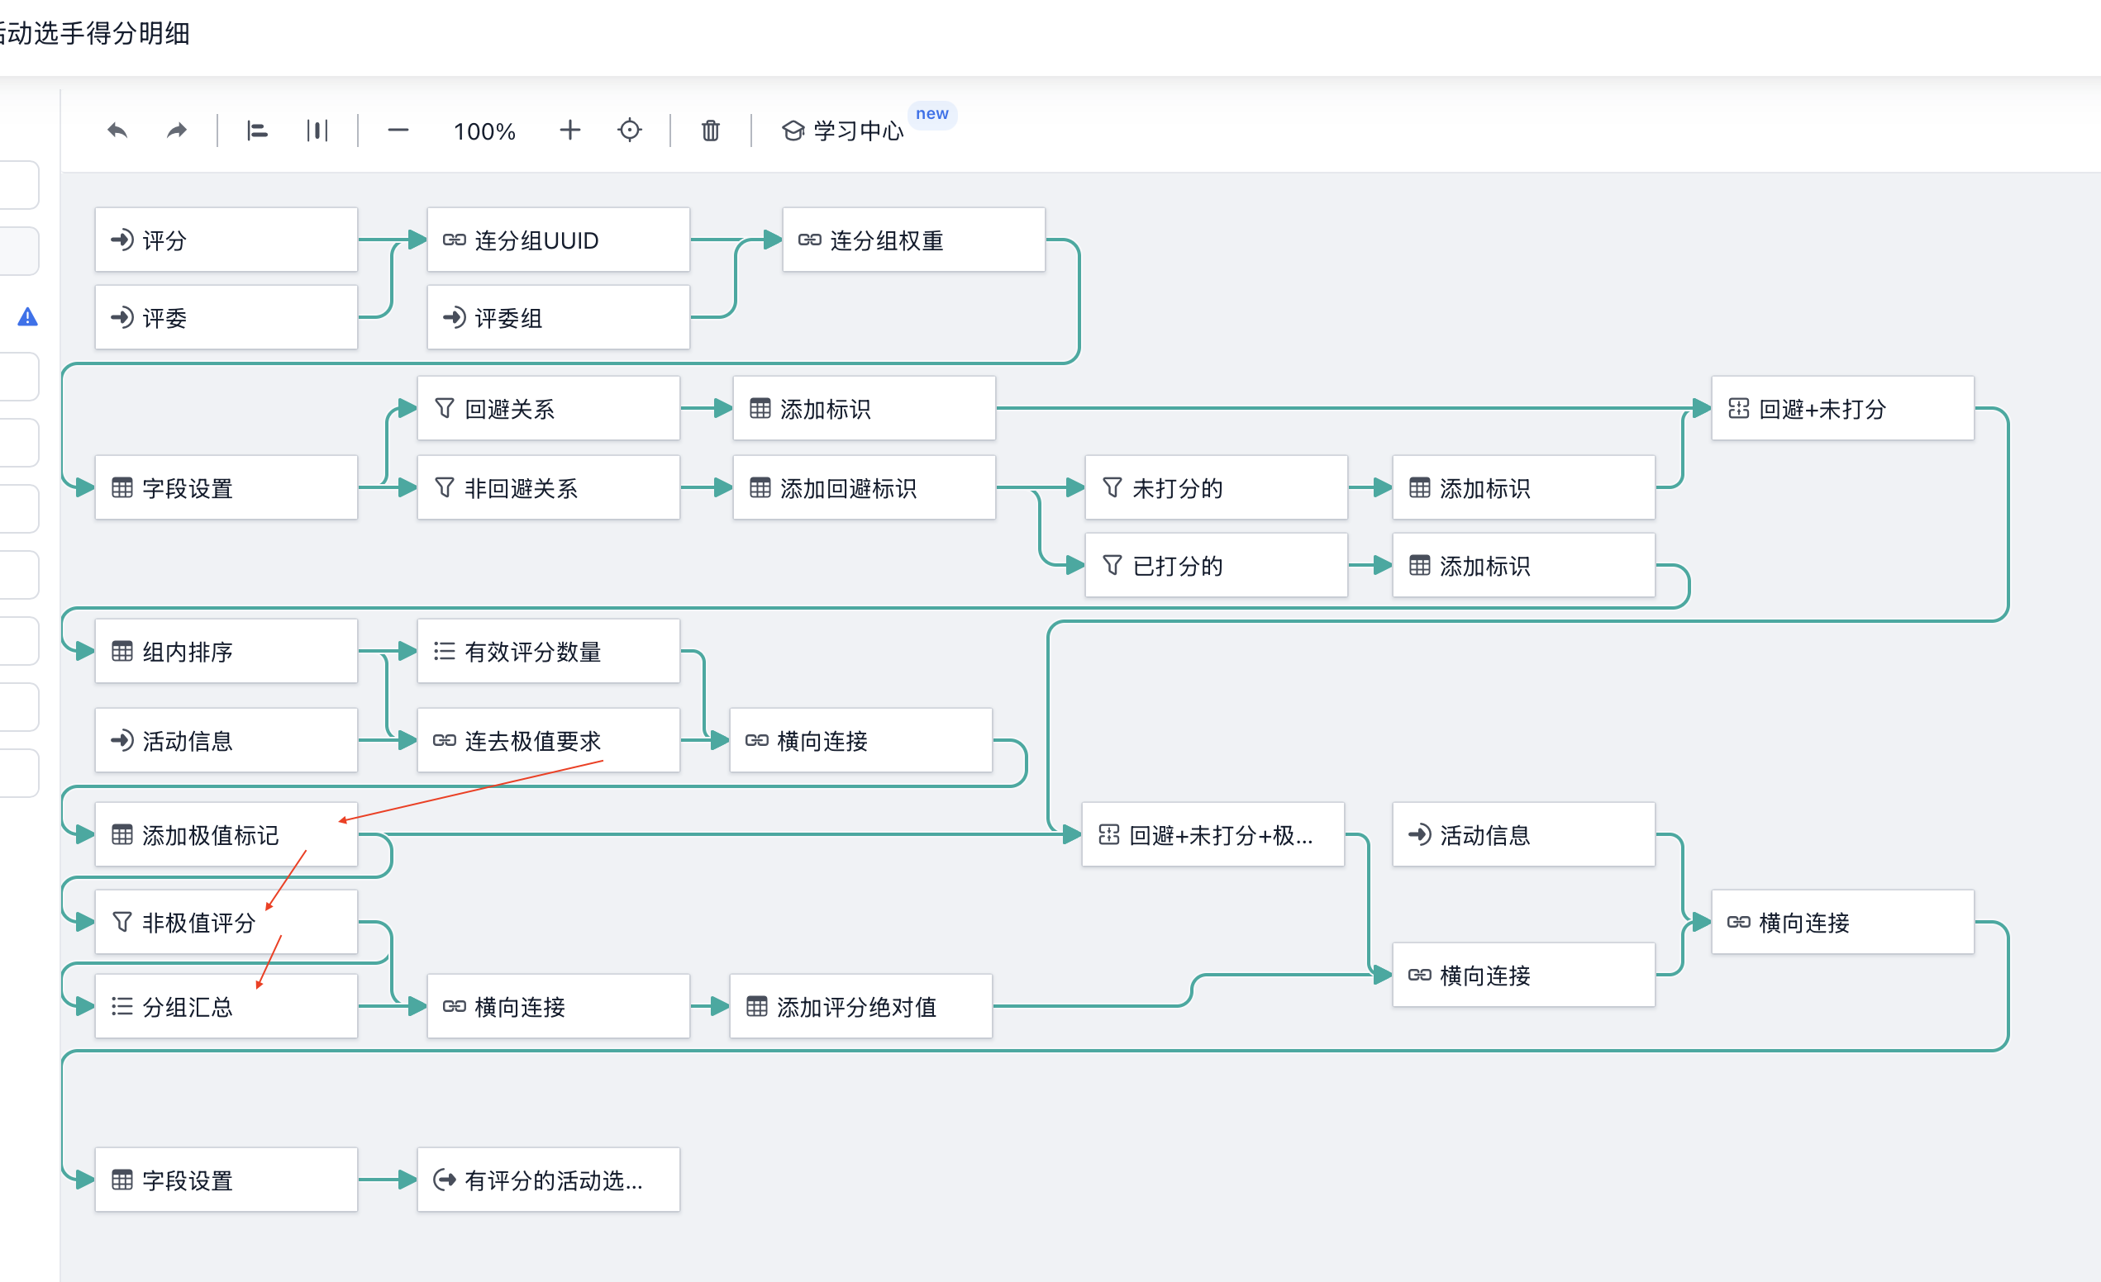This screenshot has width=2101, height=1282.
Task: Click the redo arrow icon
Action: [177, 131]
